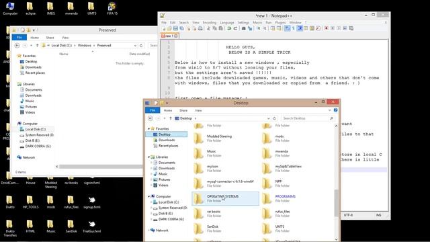The height and width of the screenshot is (242, 430).
Task: Select the eclipse folder on the desktop
Action: pos(30,8)
